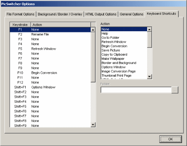Choose Make Wallpaper in the Action list
The image size is (187, 146).
click(x=124, y=59)
